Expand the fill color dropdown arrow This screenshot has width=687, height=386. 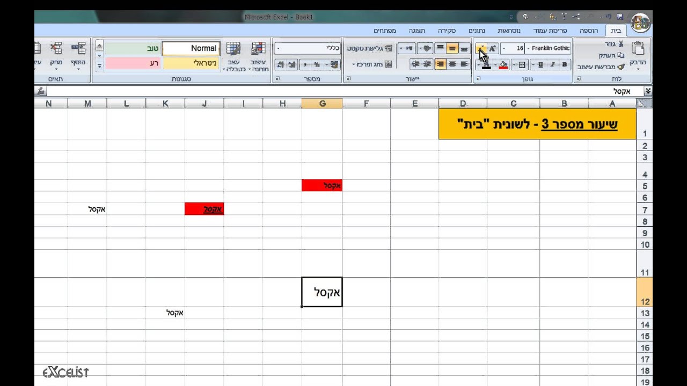pyautogui.click(x=495, y=65)
